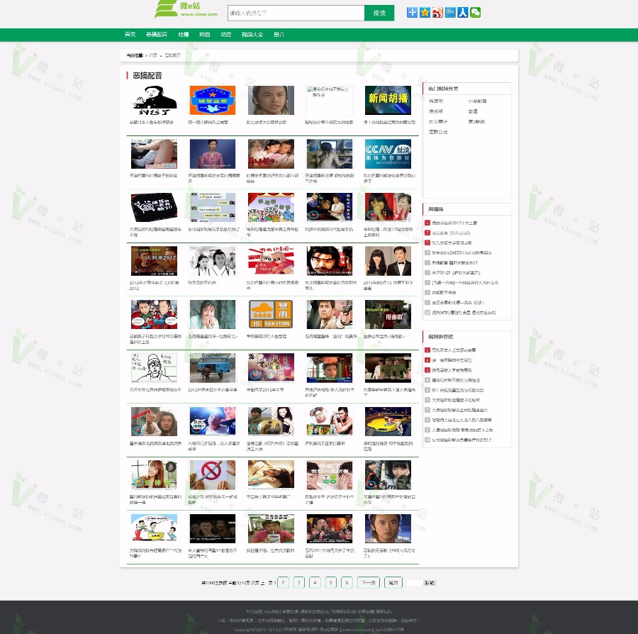Click the green 搜索 search button
This screenshot has width=638, height=634.
(379, 13)
